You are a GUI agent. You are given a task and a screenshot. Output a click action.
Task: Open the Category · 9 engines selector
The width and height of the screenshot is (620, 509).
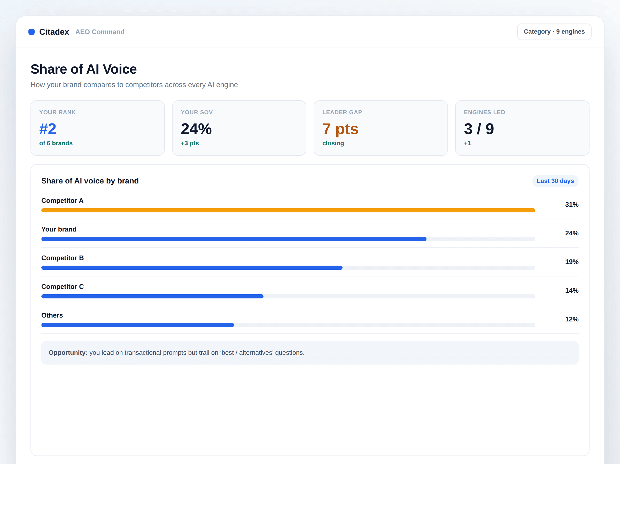point(554,32)
